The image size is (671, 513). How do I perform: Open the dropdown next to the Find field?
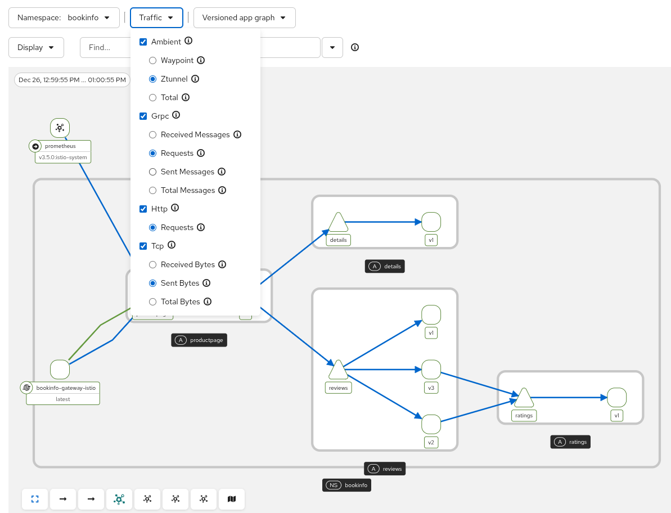pos(332,47)
